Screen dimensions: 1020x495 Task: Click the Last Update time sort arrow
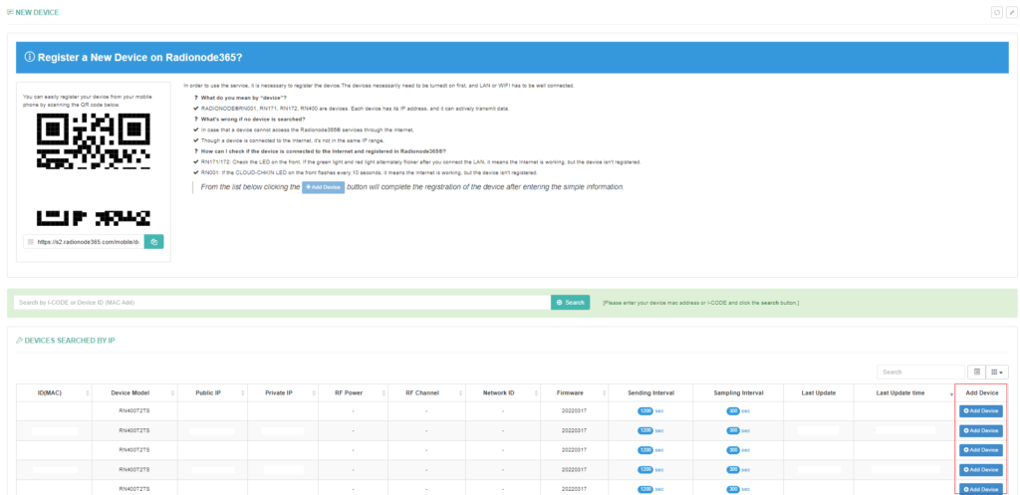point(951,394)
